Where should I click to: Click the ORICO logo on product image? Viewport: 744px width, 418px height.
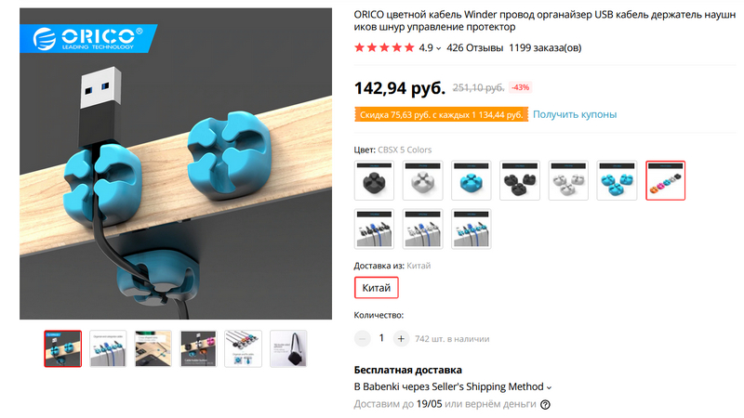[87, 38]
